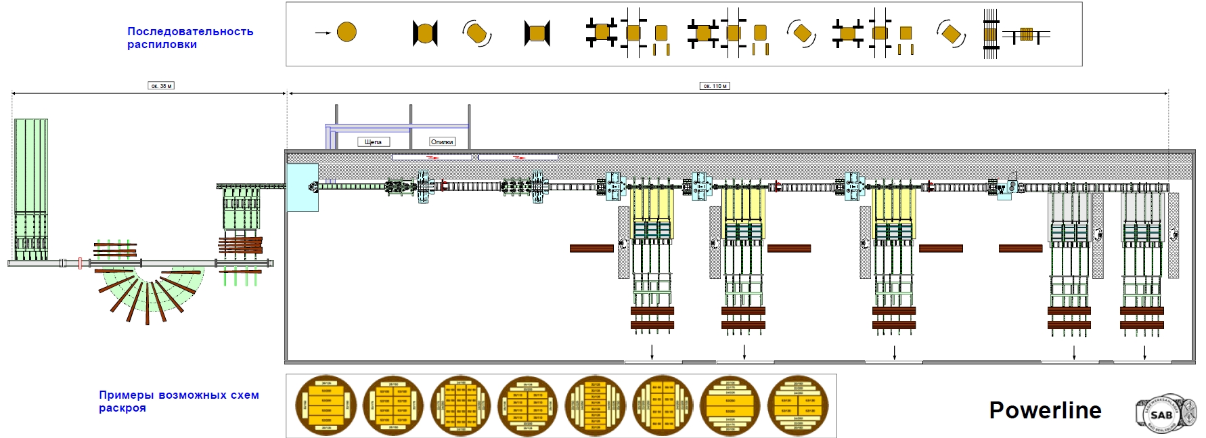Click the 'ок. 38 м' dimension label
Image resolution: width=1206 pixels, height=438 pixels.
click(x=161, y=86)
